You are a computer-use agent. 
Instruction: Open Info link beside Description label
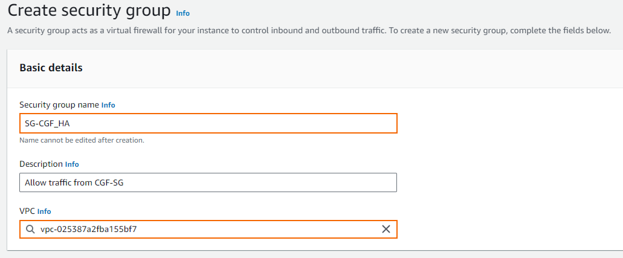72,164
